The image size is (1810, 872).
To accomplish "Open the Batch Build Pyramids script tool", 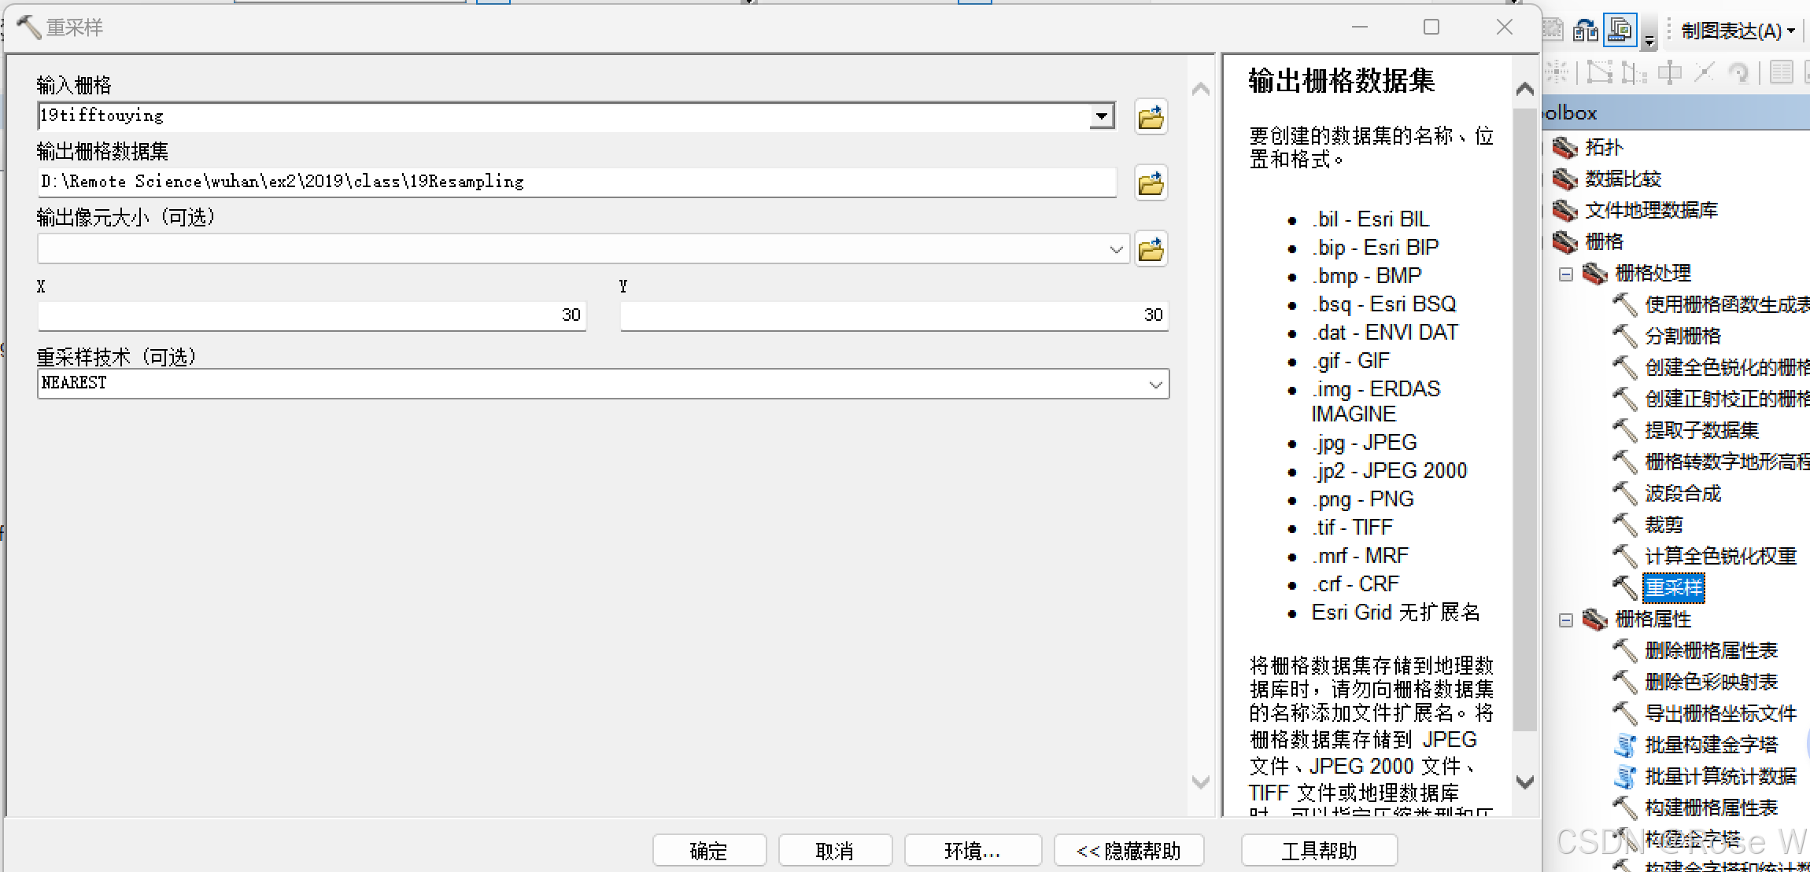I will point(1711,745).
